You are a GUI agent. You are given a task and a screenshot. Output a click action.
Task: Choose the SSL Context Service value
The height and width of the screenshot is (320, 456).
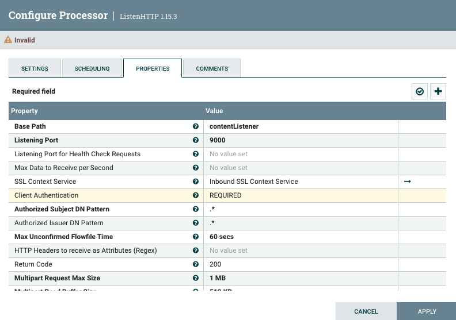click(x=301, y=182)
